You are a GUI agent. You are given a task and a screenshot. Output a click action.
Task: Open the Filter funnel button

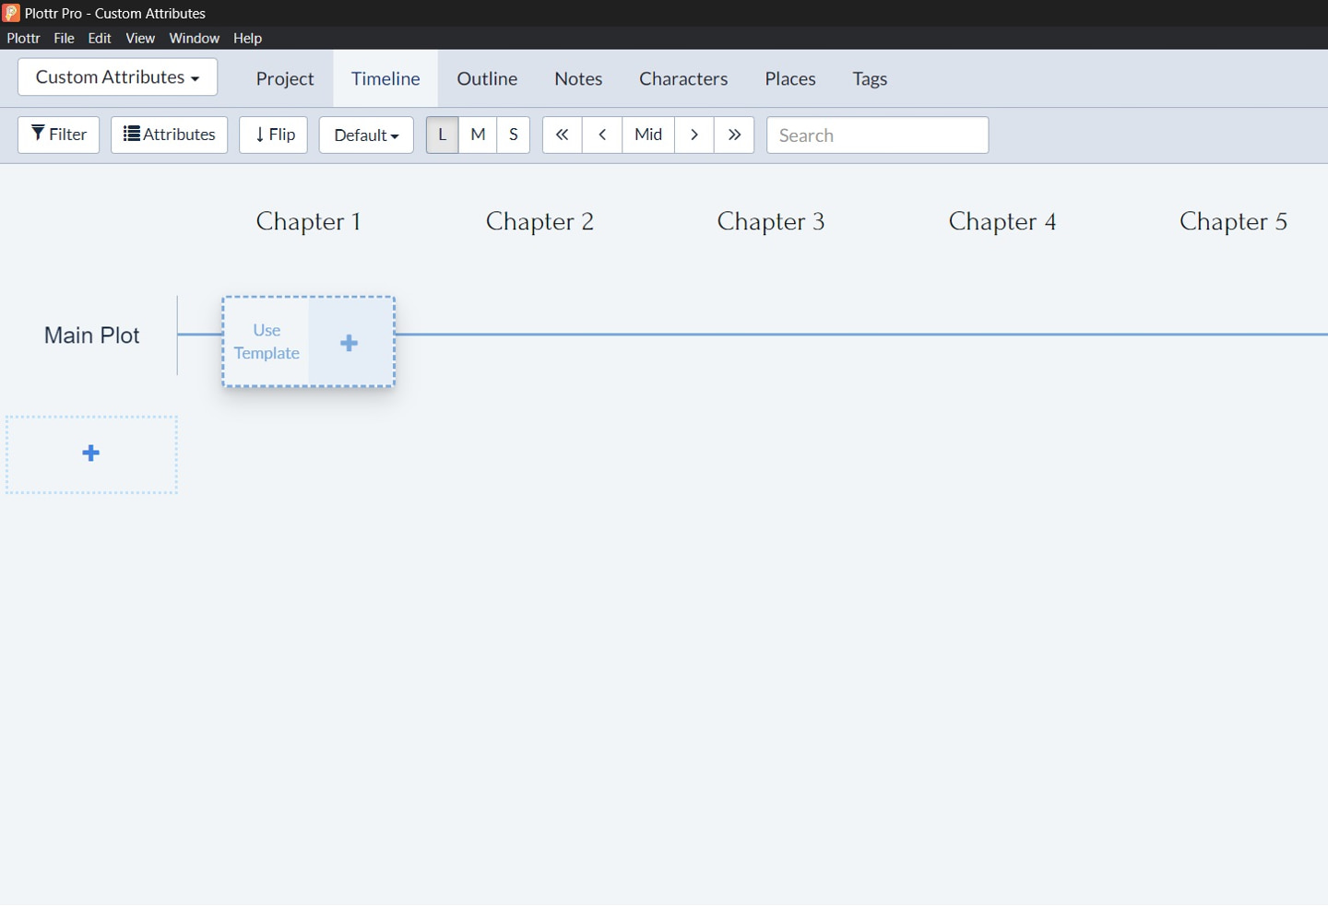point(59,135)
